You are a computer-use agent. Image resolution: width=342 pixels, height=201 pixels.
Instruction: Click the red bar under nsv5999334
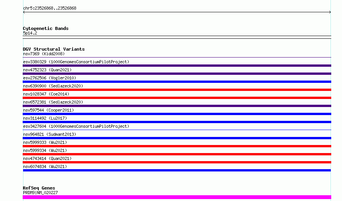click(x=177, y=154)
